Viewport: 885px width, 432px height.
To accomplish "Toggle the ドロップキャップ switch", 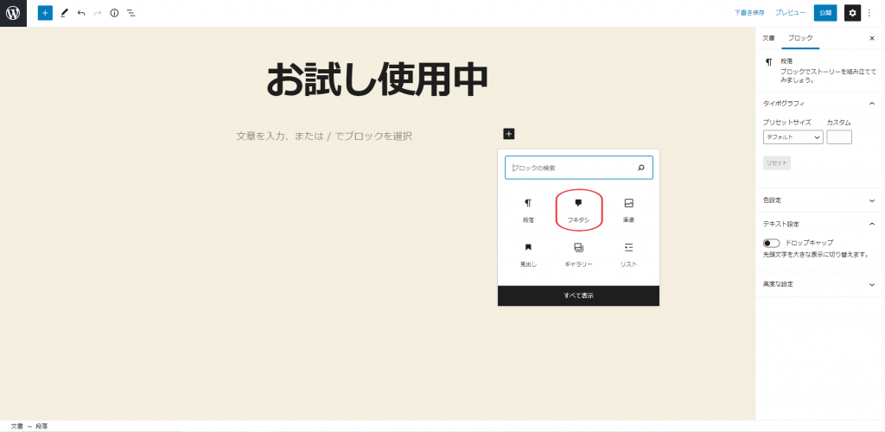I will (x=771, y=243).
